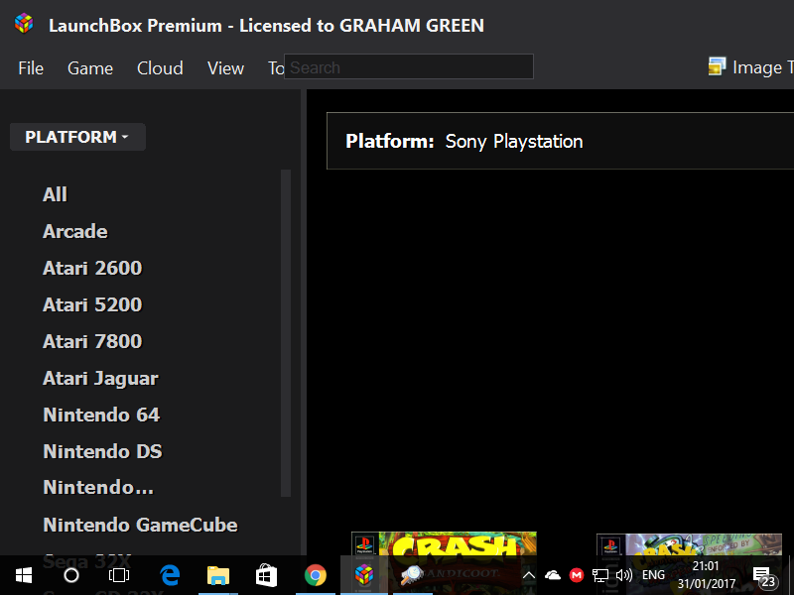Open Action Center notifications icon
794x595 pixels.
coord(764,576)
